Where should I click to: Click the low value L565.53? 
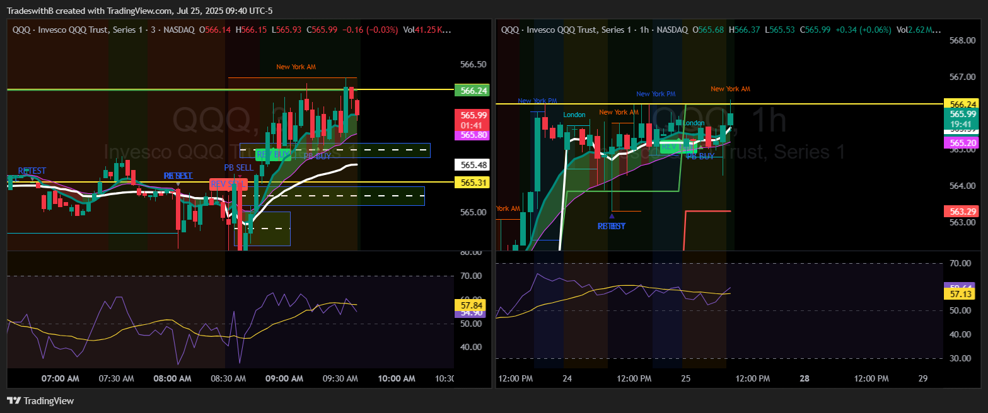[x=780, y=30]
